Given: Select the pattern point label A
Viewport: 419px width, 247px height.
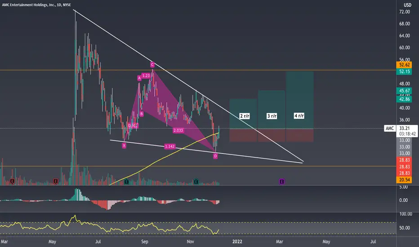Looking at the screenshot, I should (x=139, y=78).
